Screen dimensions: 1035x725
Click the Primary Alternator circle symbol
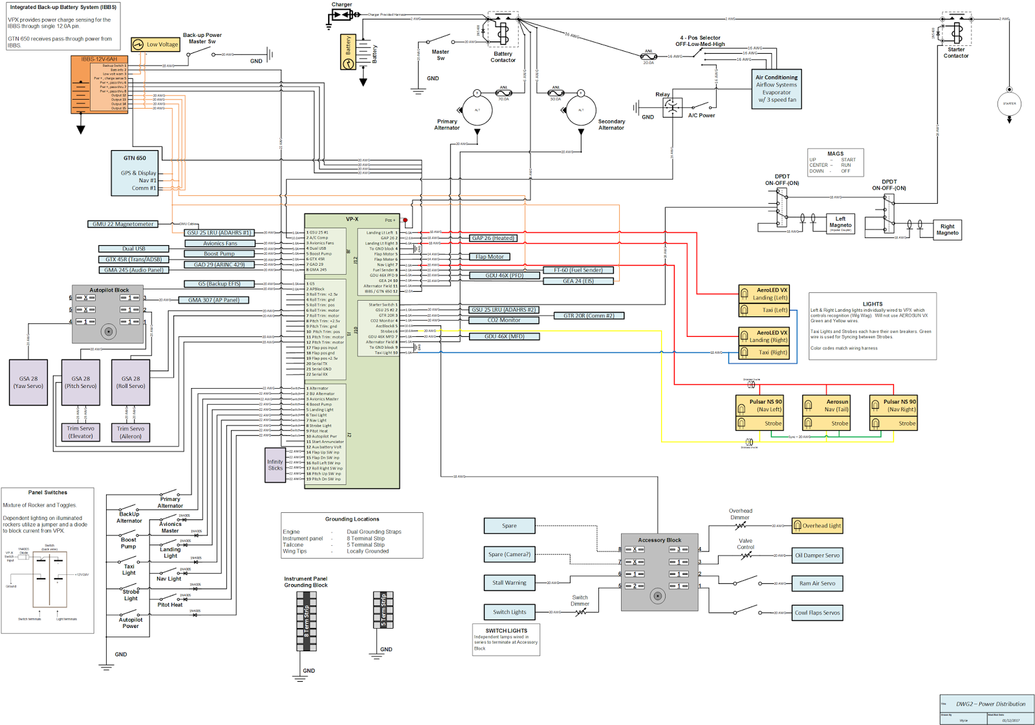tap(477, 111)
